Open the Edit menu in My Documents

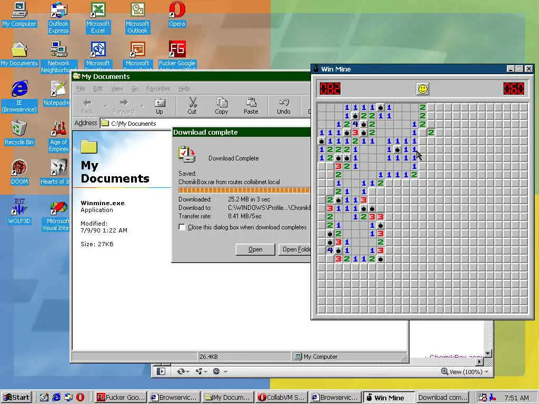coord(98,88)
